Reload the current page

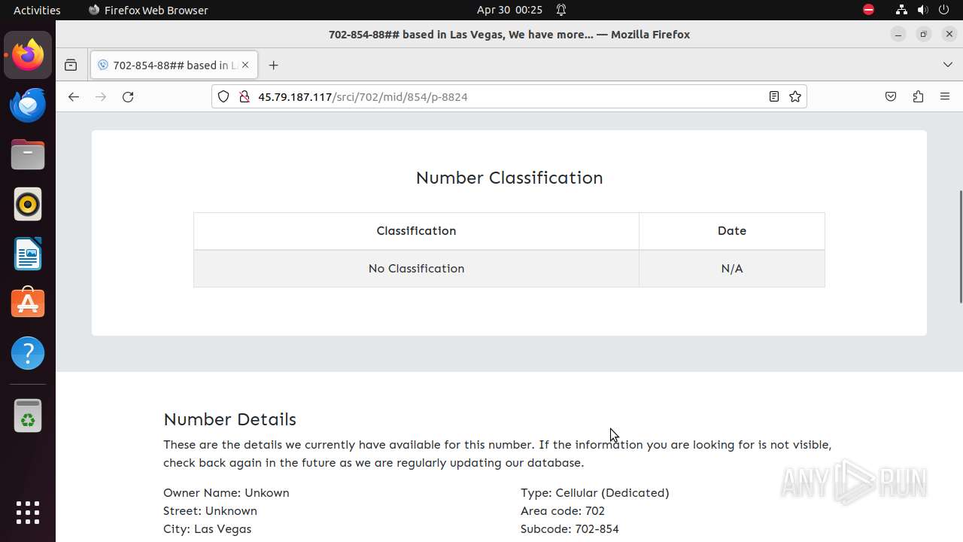tap(128, 96)
